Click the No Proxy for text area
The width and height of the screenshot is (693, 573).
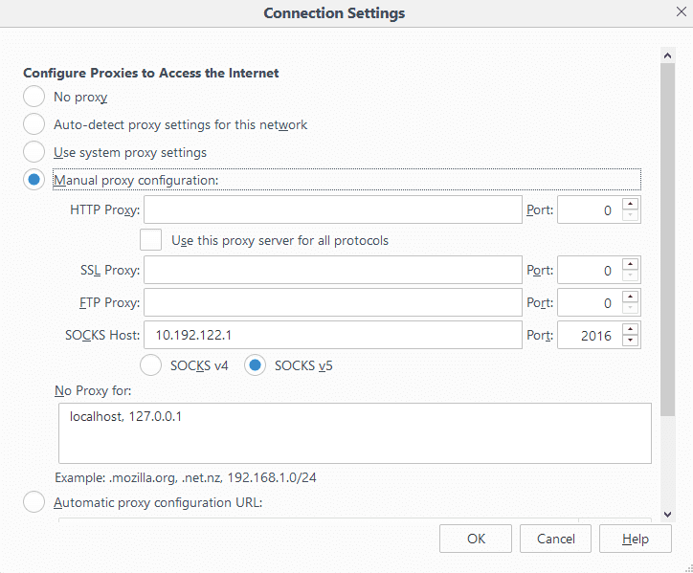pyautogui.click(x=354, y=432)
